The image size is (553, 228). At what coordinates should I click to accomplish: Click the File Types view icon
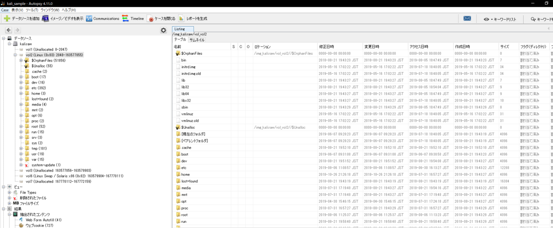pos(16,192)
